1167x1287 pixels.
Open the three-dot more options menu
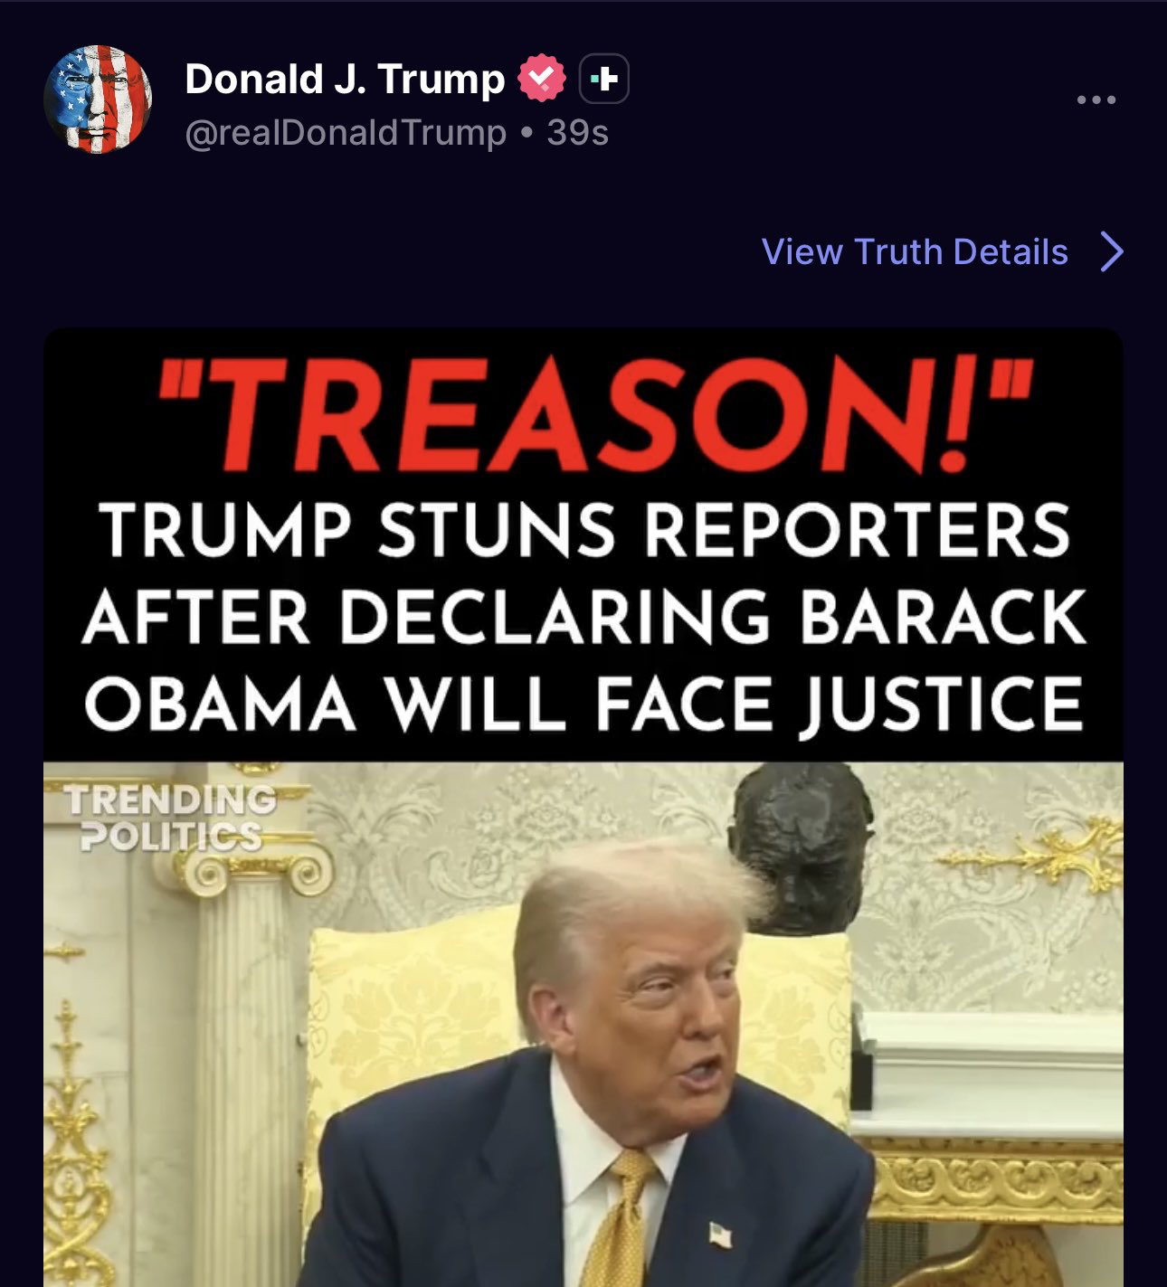coord(1096,99)
